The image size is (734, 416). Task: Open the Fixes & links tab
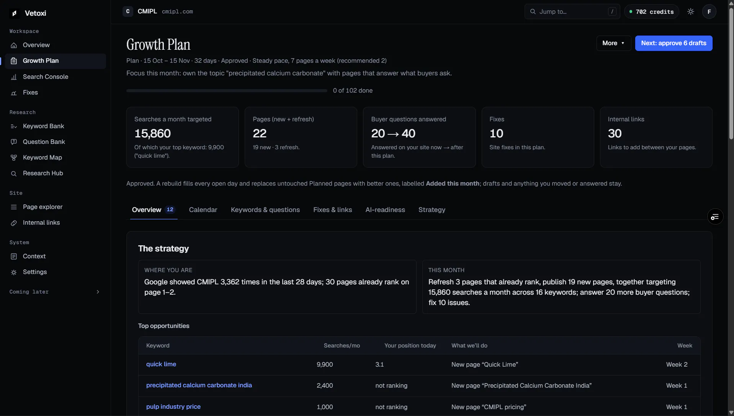click(x=332, y=210)
